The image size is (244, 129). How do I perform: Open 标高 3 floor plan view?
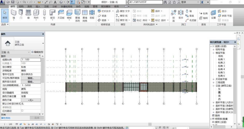point(221,66)
